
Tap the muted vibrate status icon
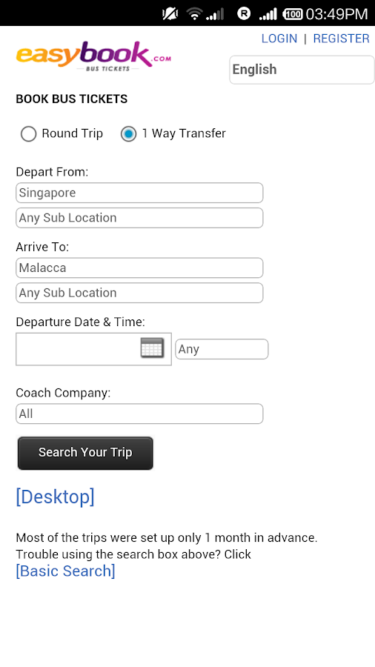tap(170, 13)
